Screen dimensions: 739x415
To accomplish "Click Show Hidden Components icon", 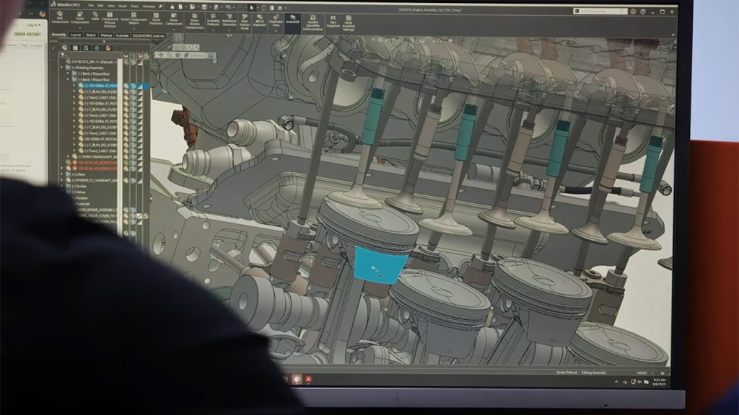I will (x=194, y=21).
